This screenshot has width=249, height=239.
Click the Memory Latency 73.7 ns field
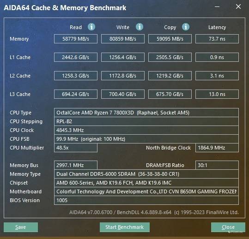[x=217, y=39]
